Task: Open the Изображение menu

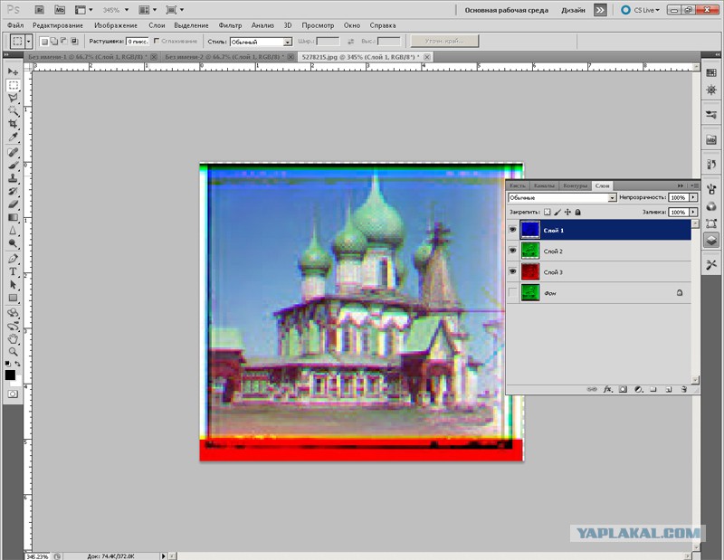Action: click(116, 25)
